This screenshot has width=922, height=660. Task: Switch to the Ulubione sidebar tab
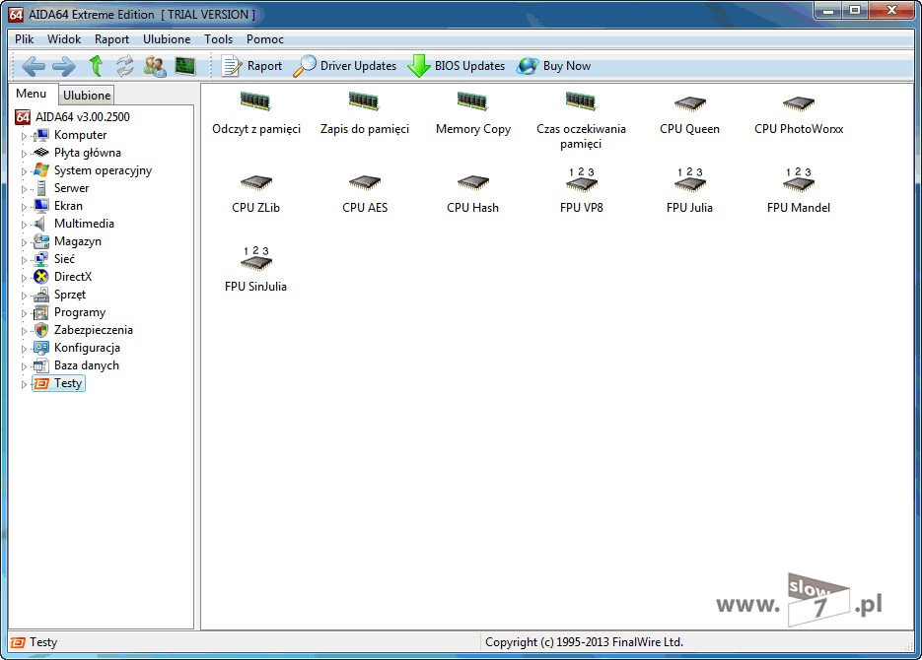coord(87,96)
